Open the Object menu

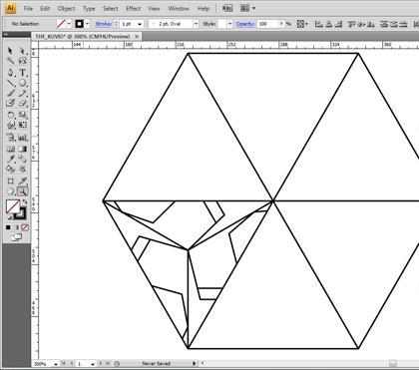[66, 8]
